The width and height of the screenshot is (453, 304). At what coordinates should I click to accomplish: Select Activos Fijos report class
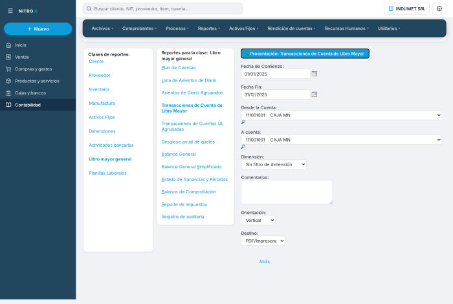(102, 117)
